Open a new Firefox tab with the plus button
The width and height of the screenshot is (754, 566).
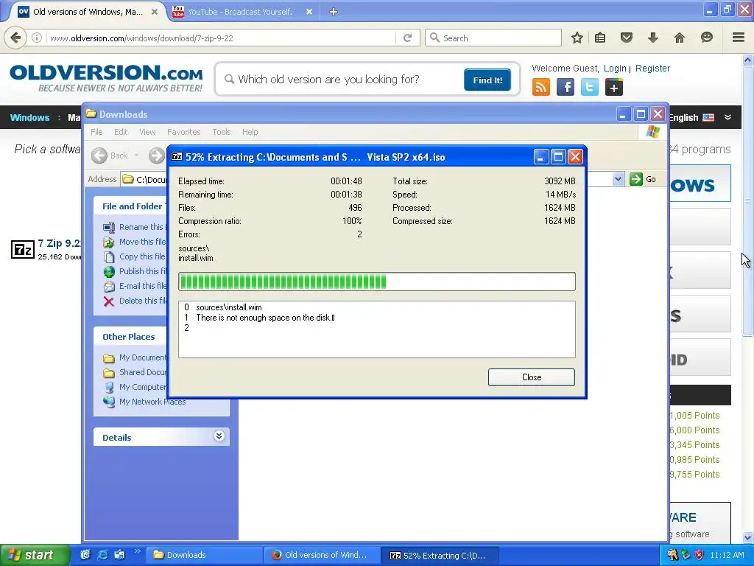[x=334, y=12]
